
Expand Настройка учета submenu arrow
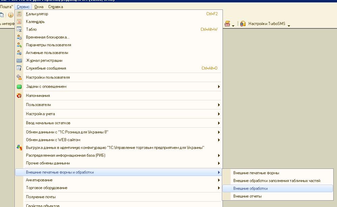pos(218,114)
